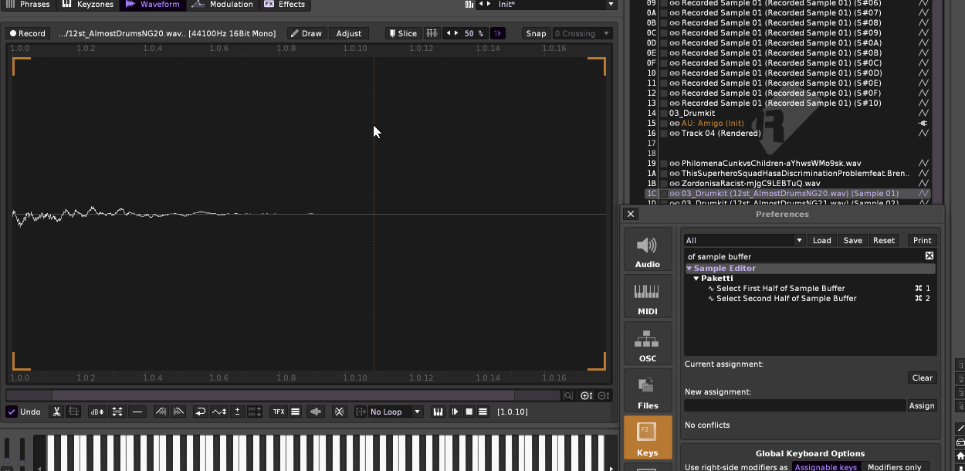Click the fade-in icon
Screen dimensions: 965x471
161,412
